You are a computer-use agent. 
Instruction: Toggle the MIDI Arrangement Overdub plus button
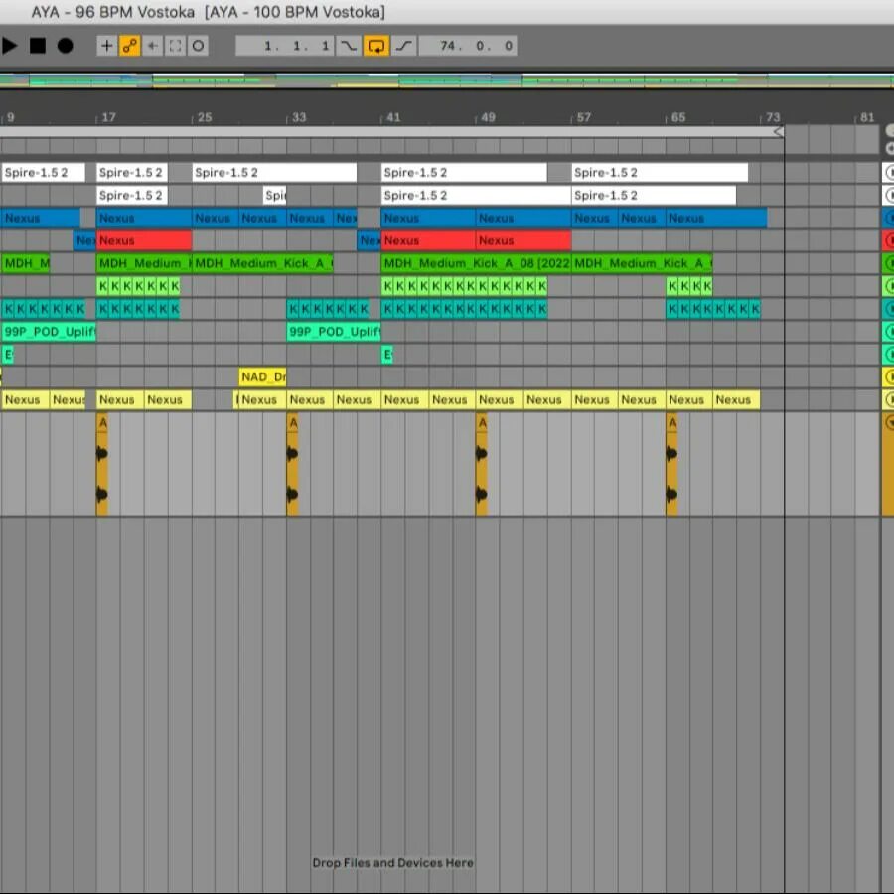point(106,46)
